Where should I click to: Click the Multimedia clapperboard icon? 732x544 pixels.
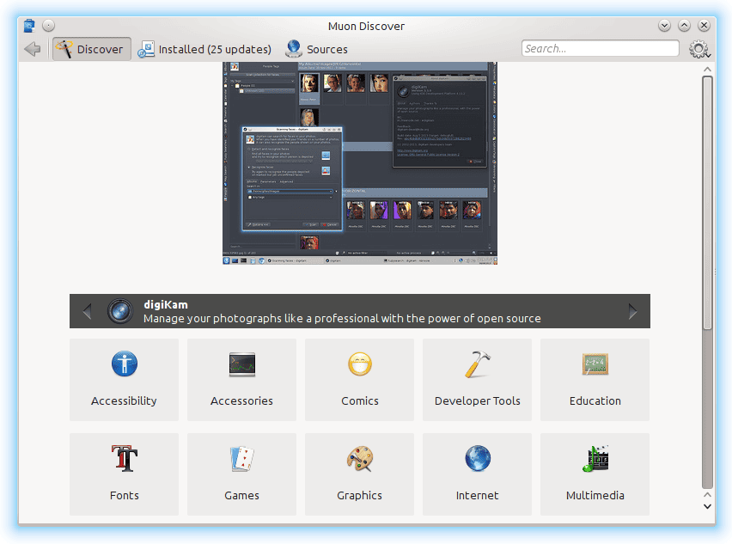pos(595,458)
